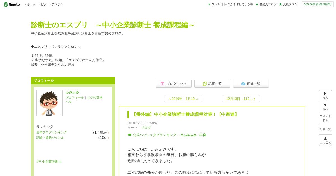The height and width of the screenshot is (176, 336).
Task: Click the star icon beside 人気ブログ
Action: (281, 4)
